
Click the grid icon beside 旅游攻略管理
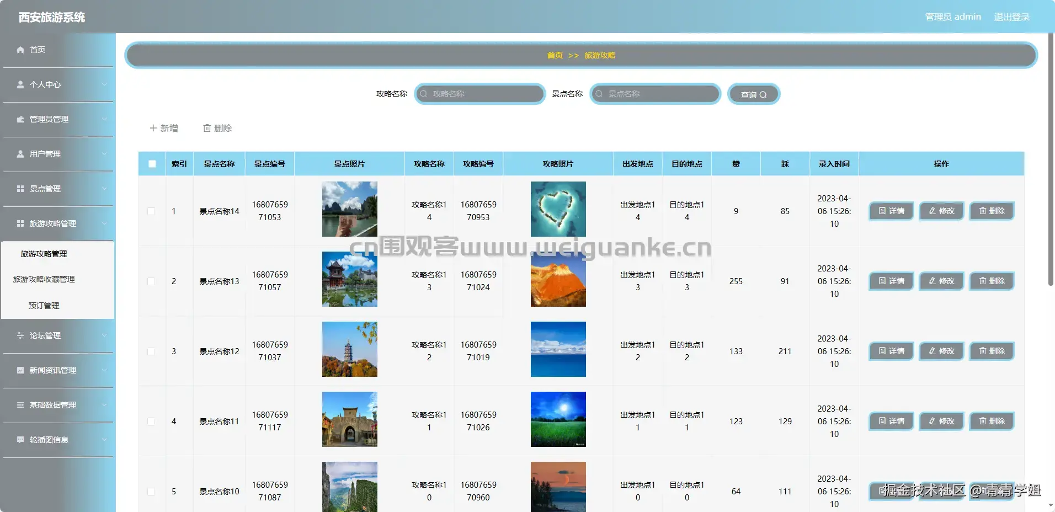click(20, 223)
